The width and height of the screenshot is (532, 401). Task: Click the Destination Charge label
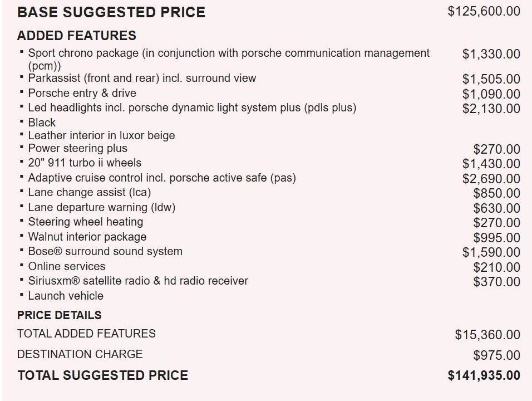click(x=80, y=354)
